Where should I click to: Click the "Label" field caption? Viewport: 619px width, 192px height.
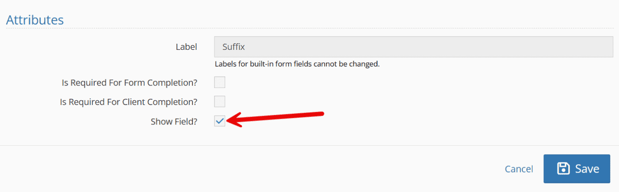pyautogui.click(x=186, y=47)
